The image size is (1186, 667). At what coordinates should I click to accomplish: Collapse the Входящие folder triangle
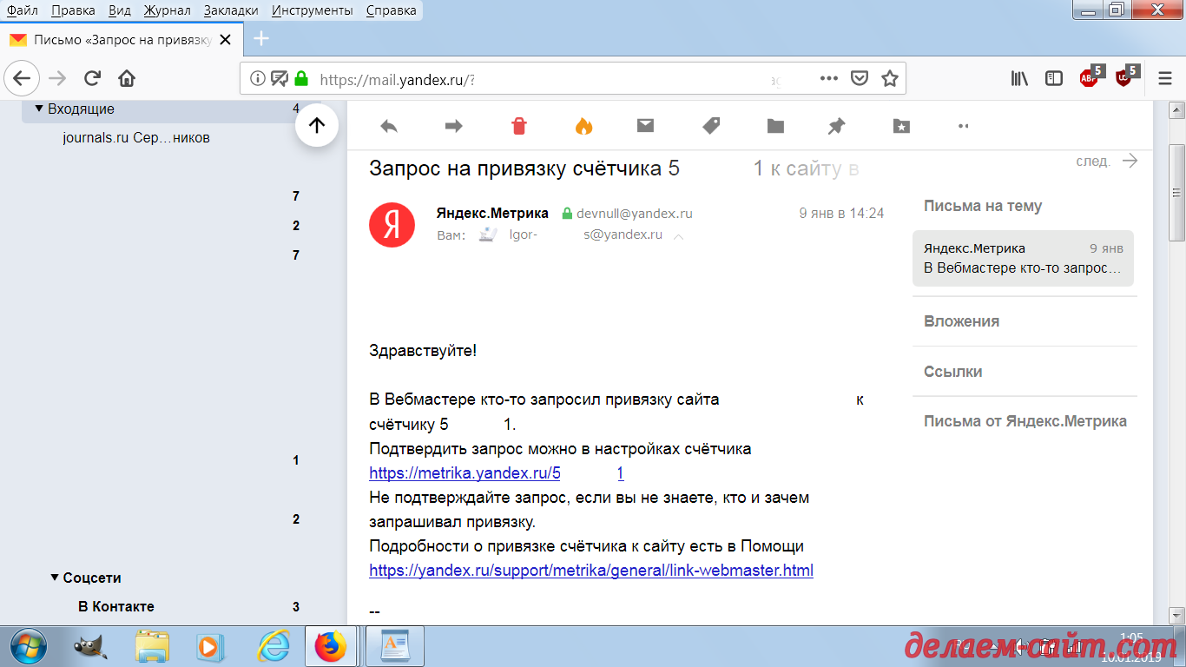click(39, 109)
